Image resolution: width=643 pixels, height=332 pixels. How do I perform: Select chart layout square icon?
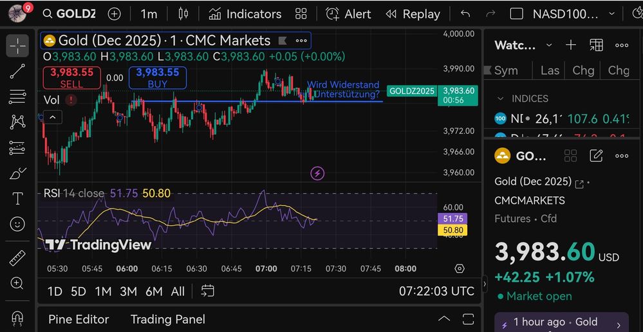[516, 14]
